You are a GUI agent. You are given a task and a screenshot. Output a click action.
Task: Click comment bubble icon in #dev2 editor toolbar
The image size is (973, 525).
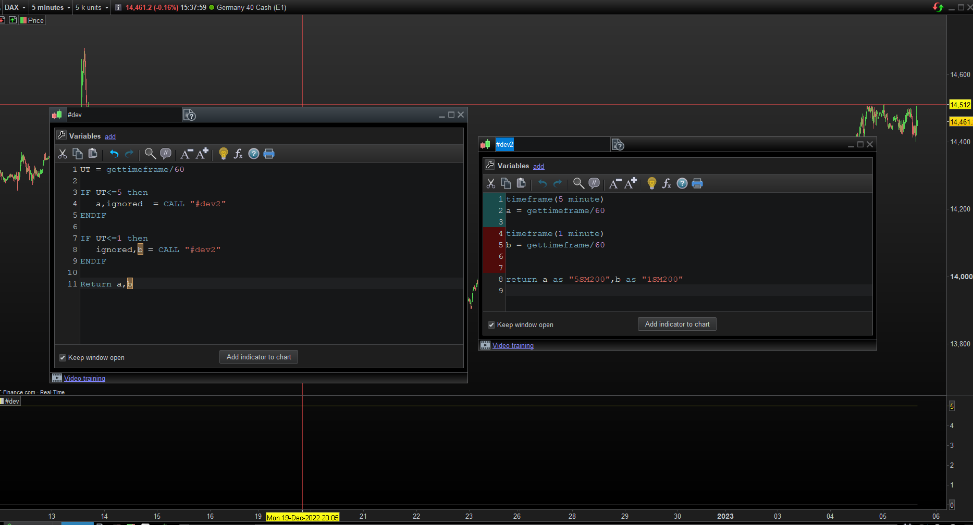pyautogui.click(x=594, y=183)
